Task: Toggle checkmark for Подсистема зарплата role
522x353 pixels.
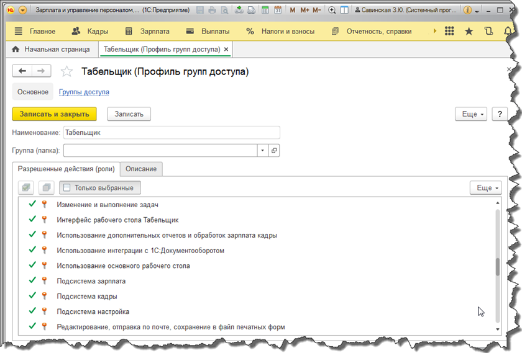Action: pyautogui.click(x=32, y=281)
